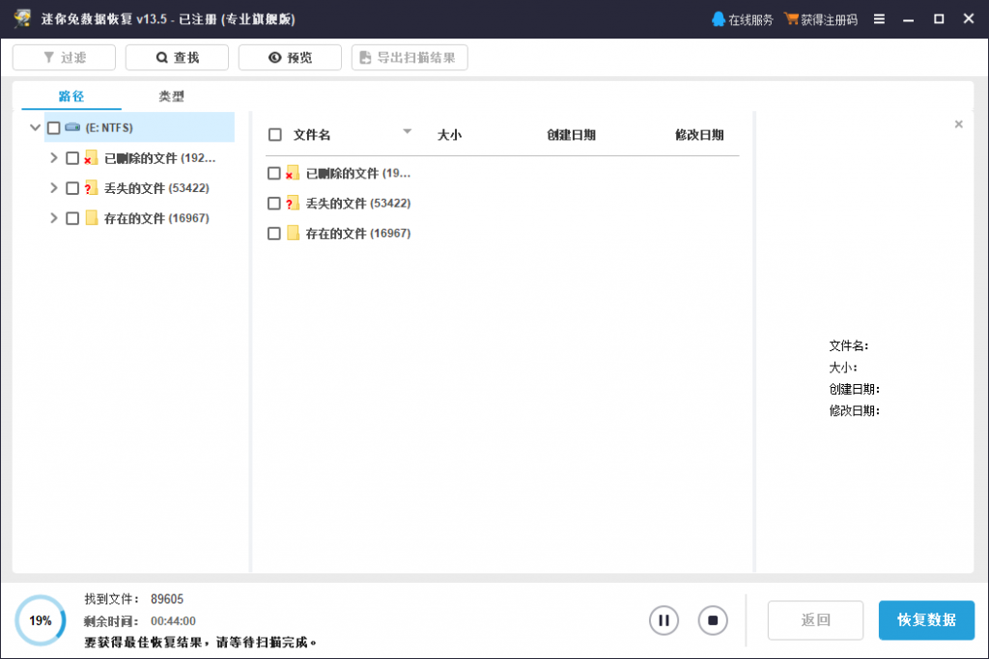Switch to the 路径 tab
This screenshot has width=989, height=659.
point(71,96)
